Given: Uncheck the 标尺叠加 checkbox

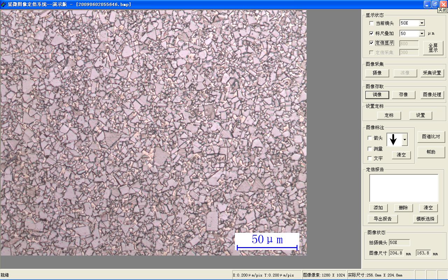Looking at the screenshot, I should [371, 33].
